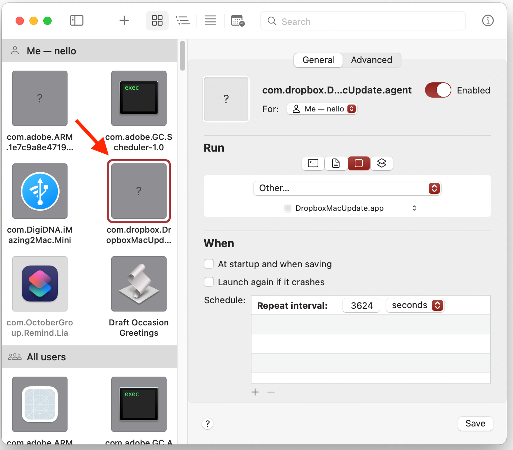The height and width of the screenshot is (450, 513).
Task: Change the seconds interval unit
Action: click(415, 305)
